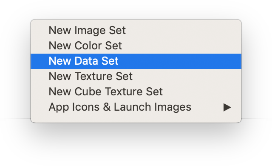Add a new color set asset
272x166 pixels.
[x=136, y=46]
